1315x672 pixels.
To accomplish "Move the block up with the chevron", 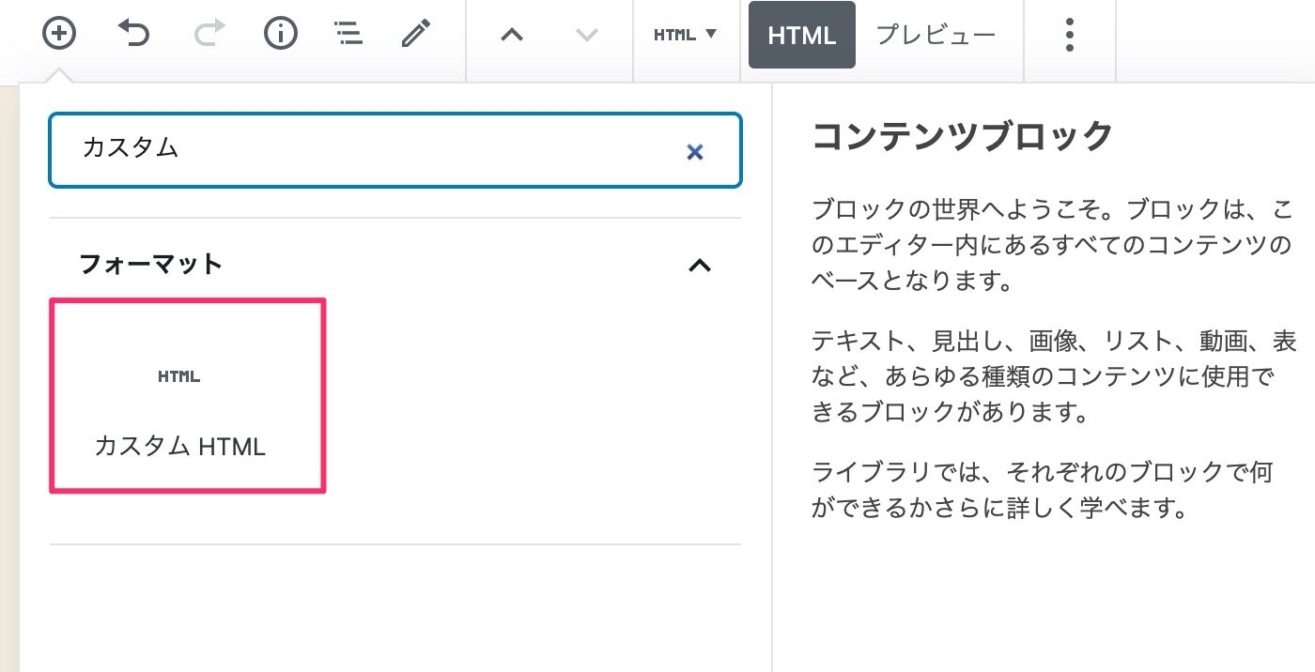I will coord(511,35).
